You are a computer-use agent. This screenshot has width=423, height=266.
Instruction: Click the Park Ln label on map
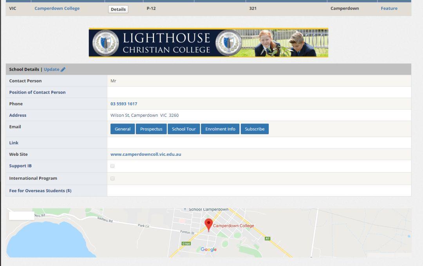[143, 226]
